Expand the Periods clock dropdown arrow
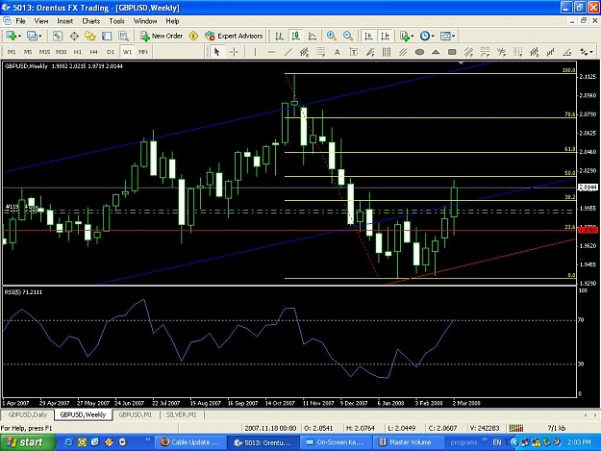The height and width of the screenshot is (451, 601). 433,37
